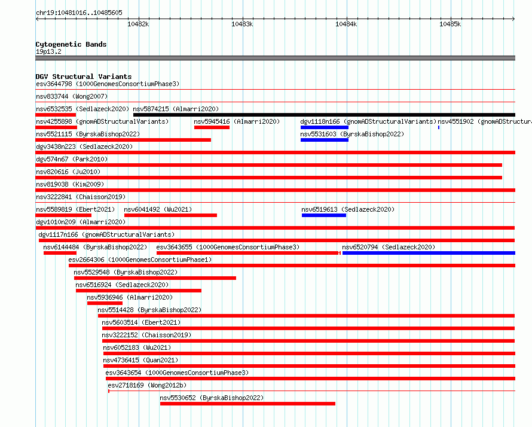Click the red bar under nsv6516924
Viewport: 532px width, 427px height.
139,291
